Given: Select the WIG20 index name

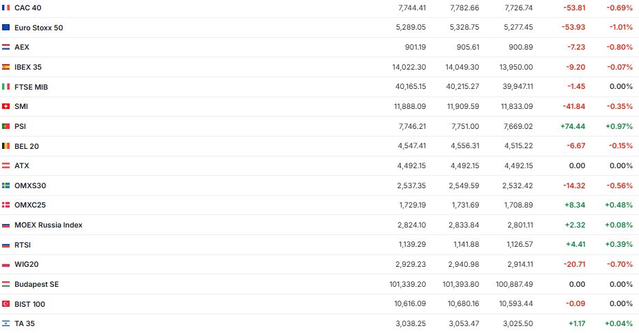Looking at the screenshot, I should tap(26, 264).
